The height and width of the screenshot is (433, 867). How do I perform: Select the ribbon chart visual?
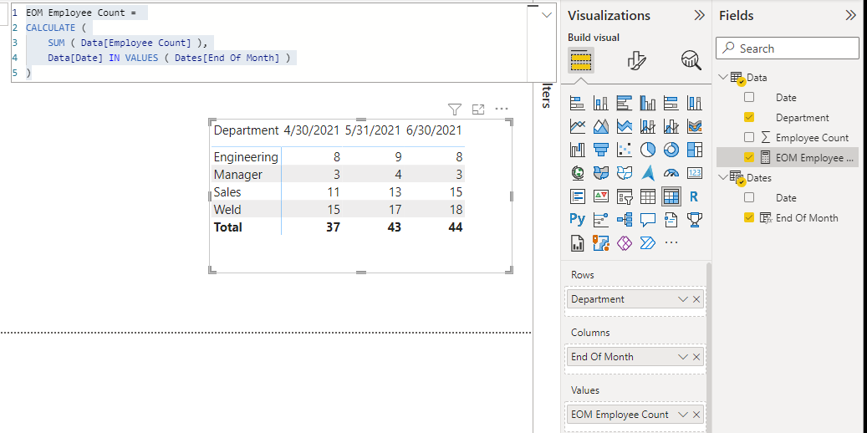[x=695, y=126]
